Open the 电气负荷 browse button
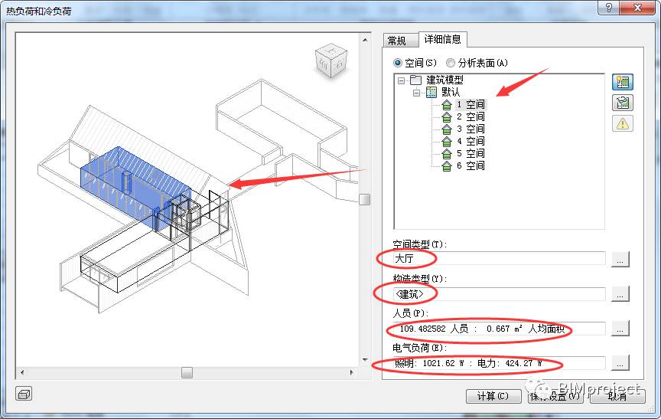The height and width of the screenshot is (419, 661). pos(620,363)
